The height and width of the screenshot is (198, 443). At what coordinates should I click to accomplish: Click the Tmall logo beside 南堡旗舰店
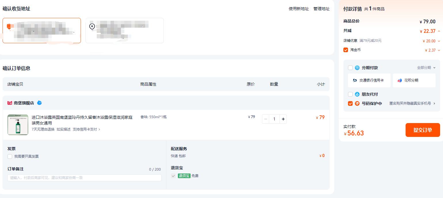pyautogui.click(x=10, y=103)
